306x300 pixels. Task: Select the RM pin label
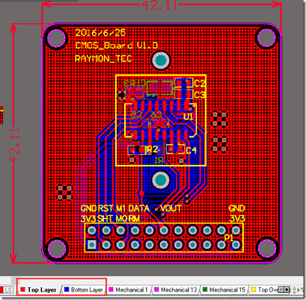coord(134,218)
